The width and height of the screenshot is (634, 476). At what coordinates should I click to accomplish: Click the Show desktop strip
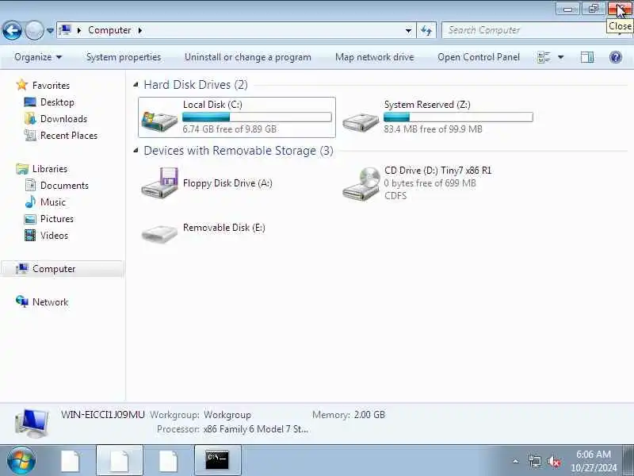(628, 461)
